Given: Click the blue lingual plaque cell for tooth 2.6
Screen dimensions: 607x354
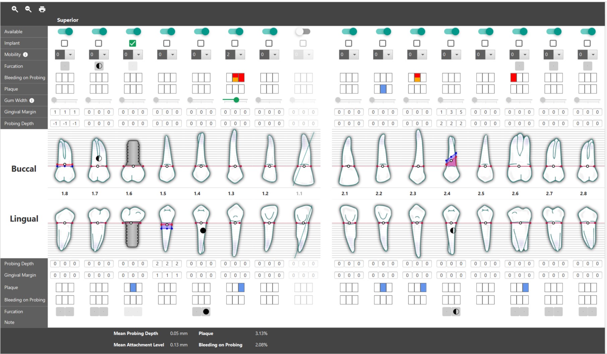Looking at the screenshot, I should 525,288.
